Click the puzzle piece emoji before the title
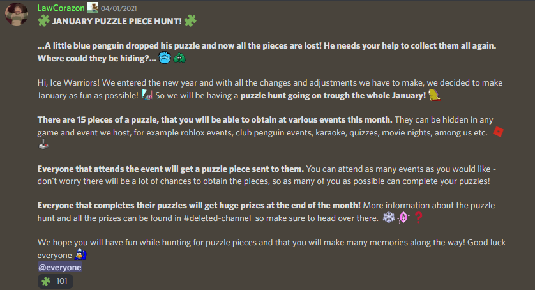This screenshot has height=290, width=535. tap(44, 20)
